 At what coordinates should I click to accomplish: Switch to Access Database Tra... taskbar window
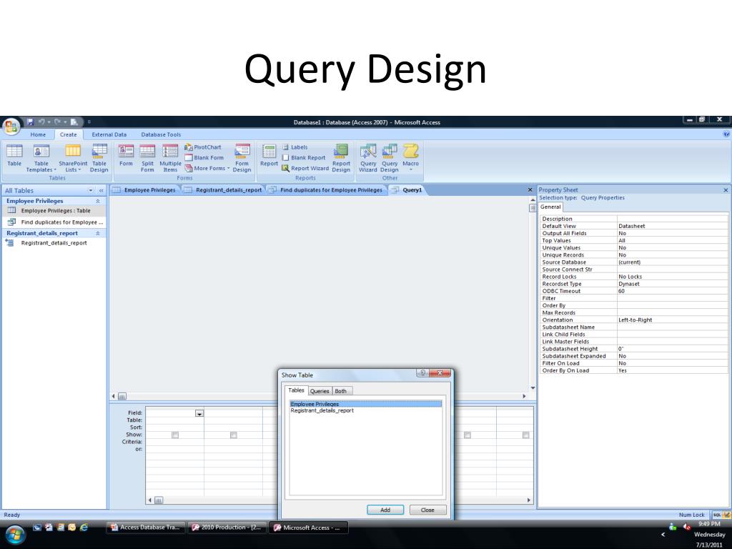click(146, 528)
